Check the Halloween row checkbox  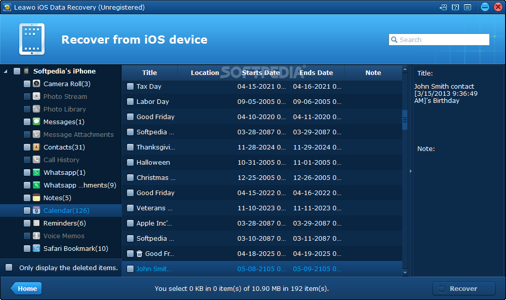tap(130, 162)
